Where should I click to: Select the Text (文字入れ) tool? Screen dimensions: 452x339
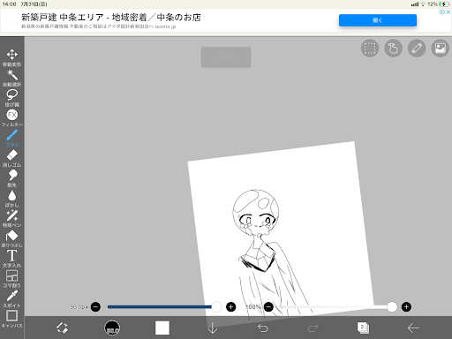click(x=11, y=259)
